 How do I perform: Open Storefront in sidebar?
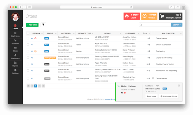pos(15,42)
